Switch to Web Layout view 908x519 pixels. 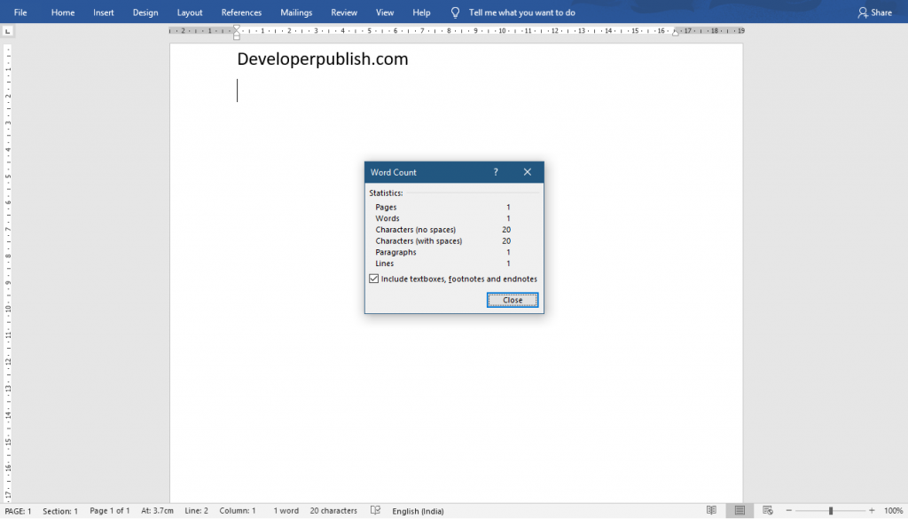[x=767, y=510]
